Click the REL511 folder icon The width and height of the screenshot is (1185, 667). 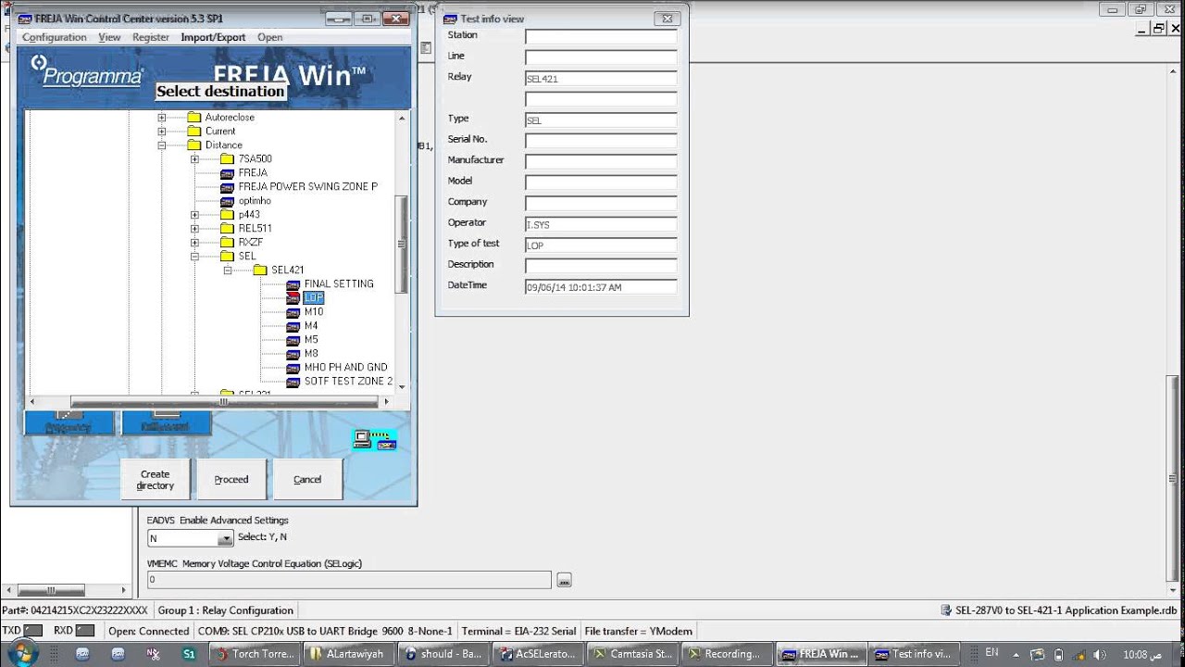[228, 229]
